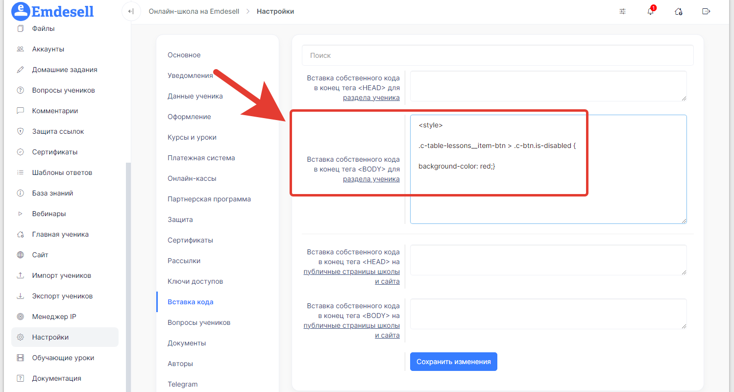Click the home icon in top bar

[679, 11]
